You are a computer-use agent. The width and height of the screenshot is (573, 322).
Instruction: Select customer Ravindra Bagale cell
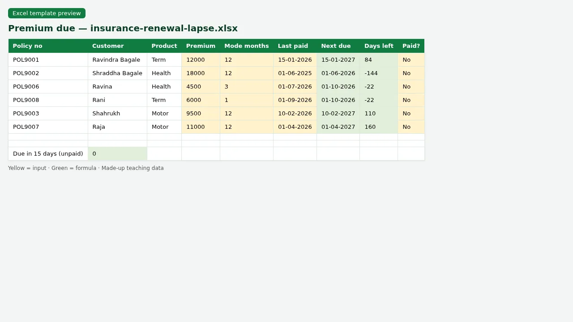pyautogui.click(x=117, y=60)
